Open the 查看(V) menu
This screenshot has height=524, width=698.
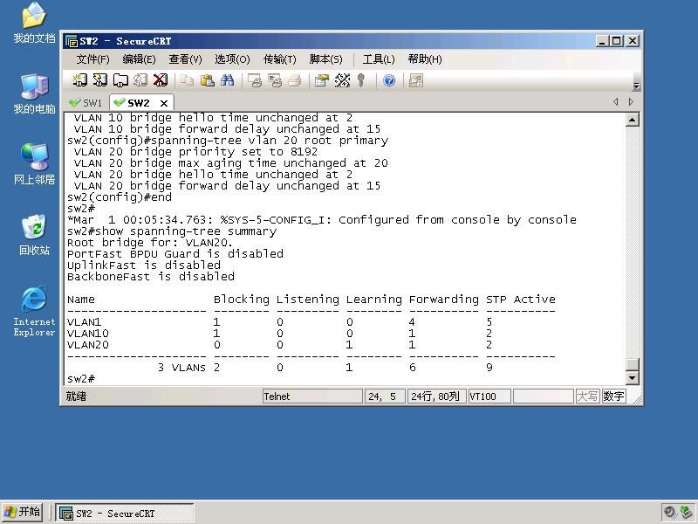coord(185,59)
